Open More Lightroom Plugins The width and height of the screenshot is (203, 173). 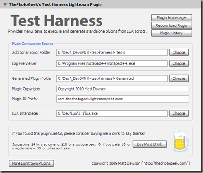click(x=31, y=163)
